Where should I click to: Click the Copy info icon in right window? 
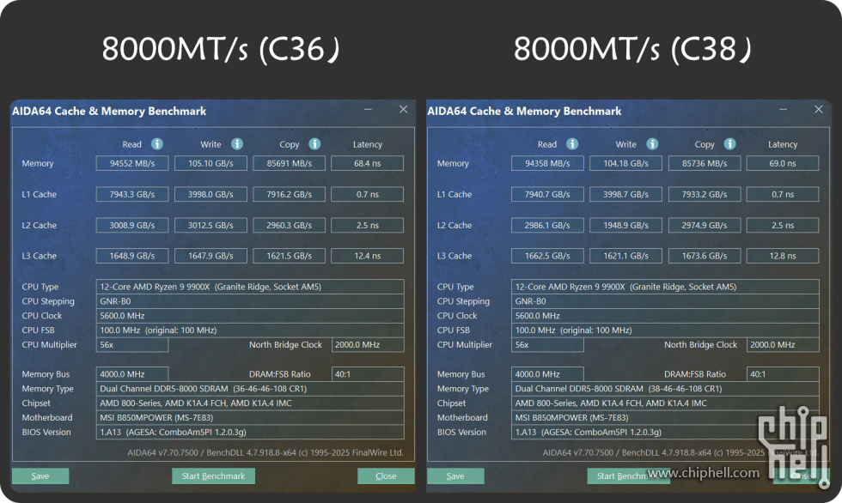730,144
